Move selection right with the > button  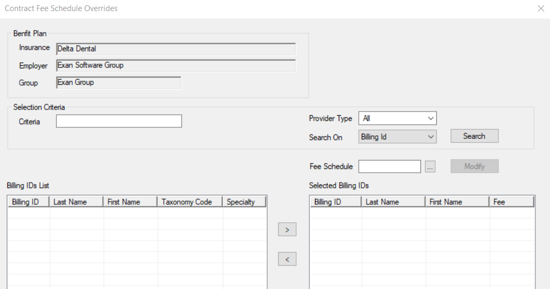[x=287, y=230]
